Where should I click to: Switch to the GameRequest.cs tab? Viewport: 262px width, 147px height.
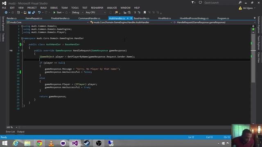tap(34, 18)
